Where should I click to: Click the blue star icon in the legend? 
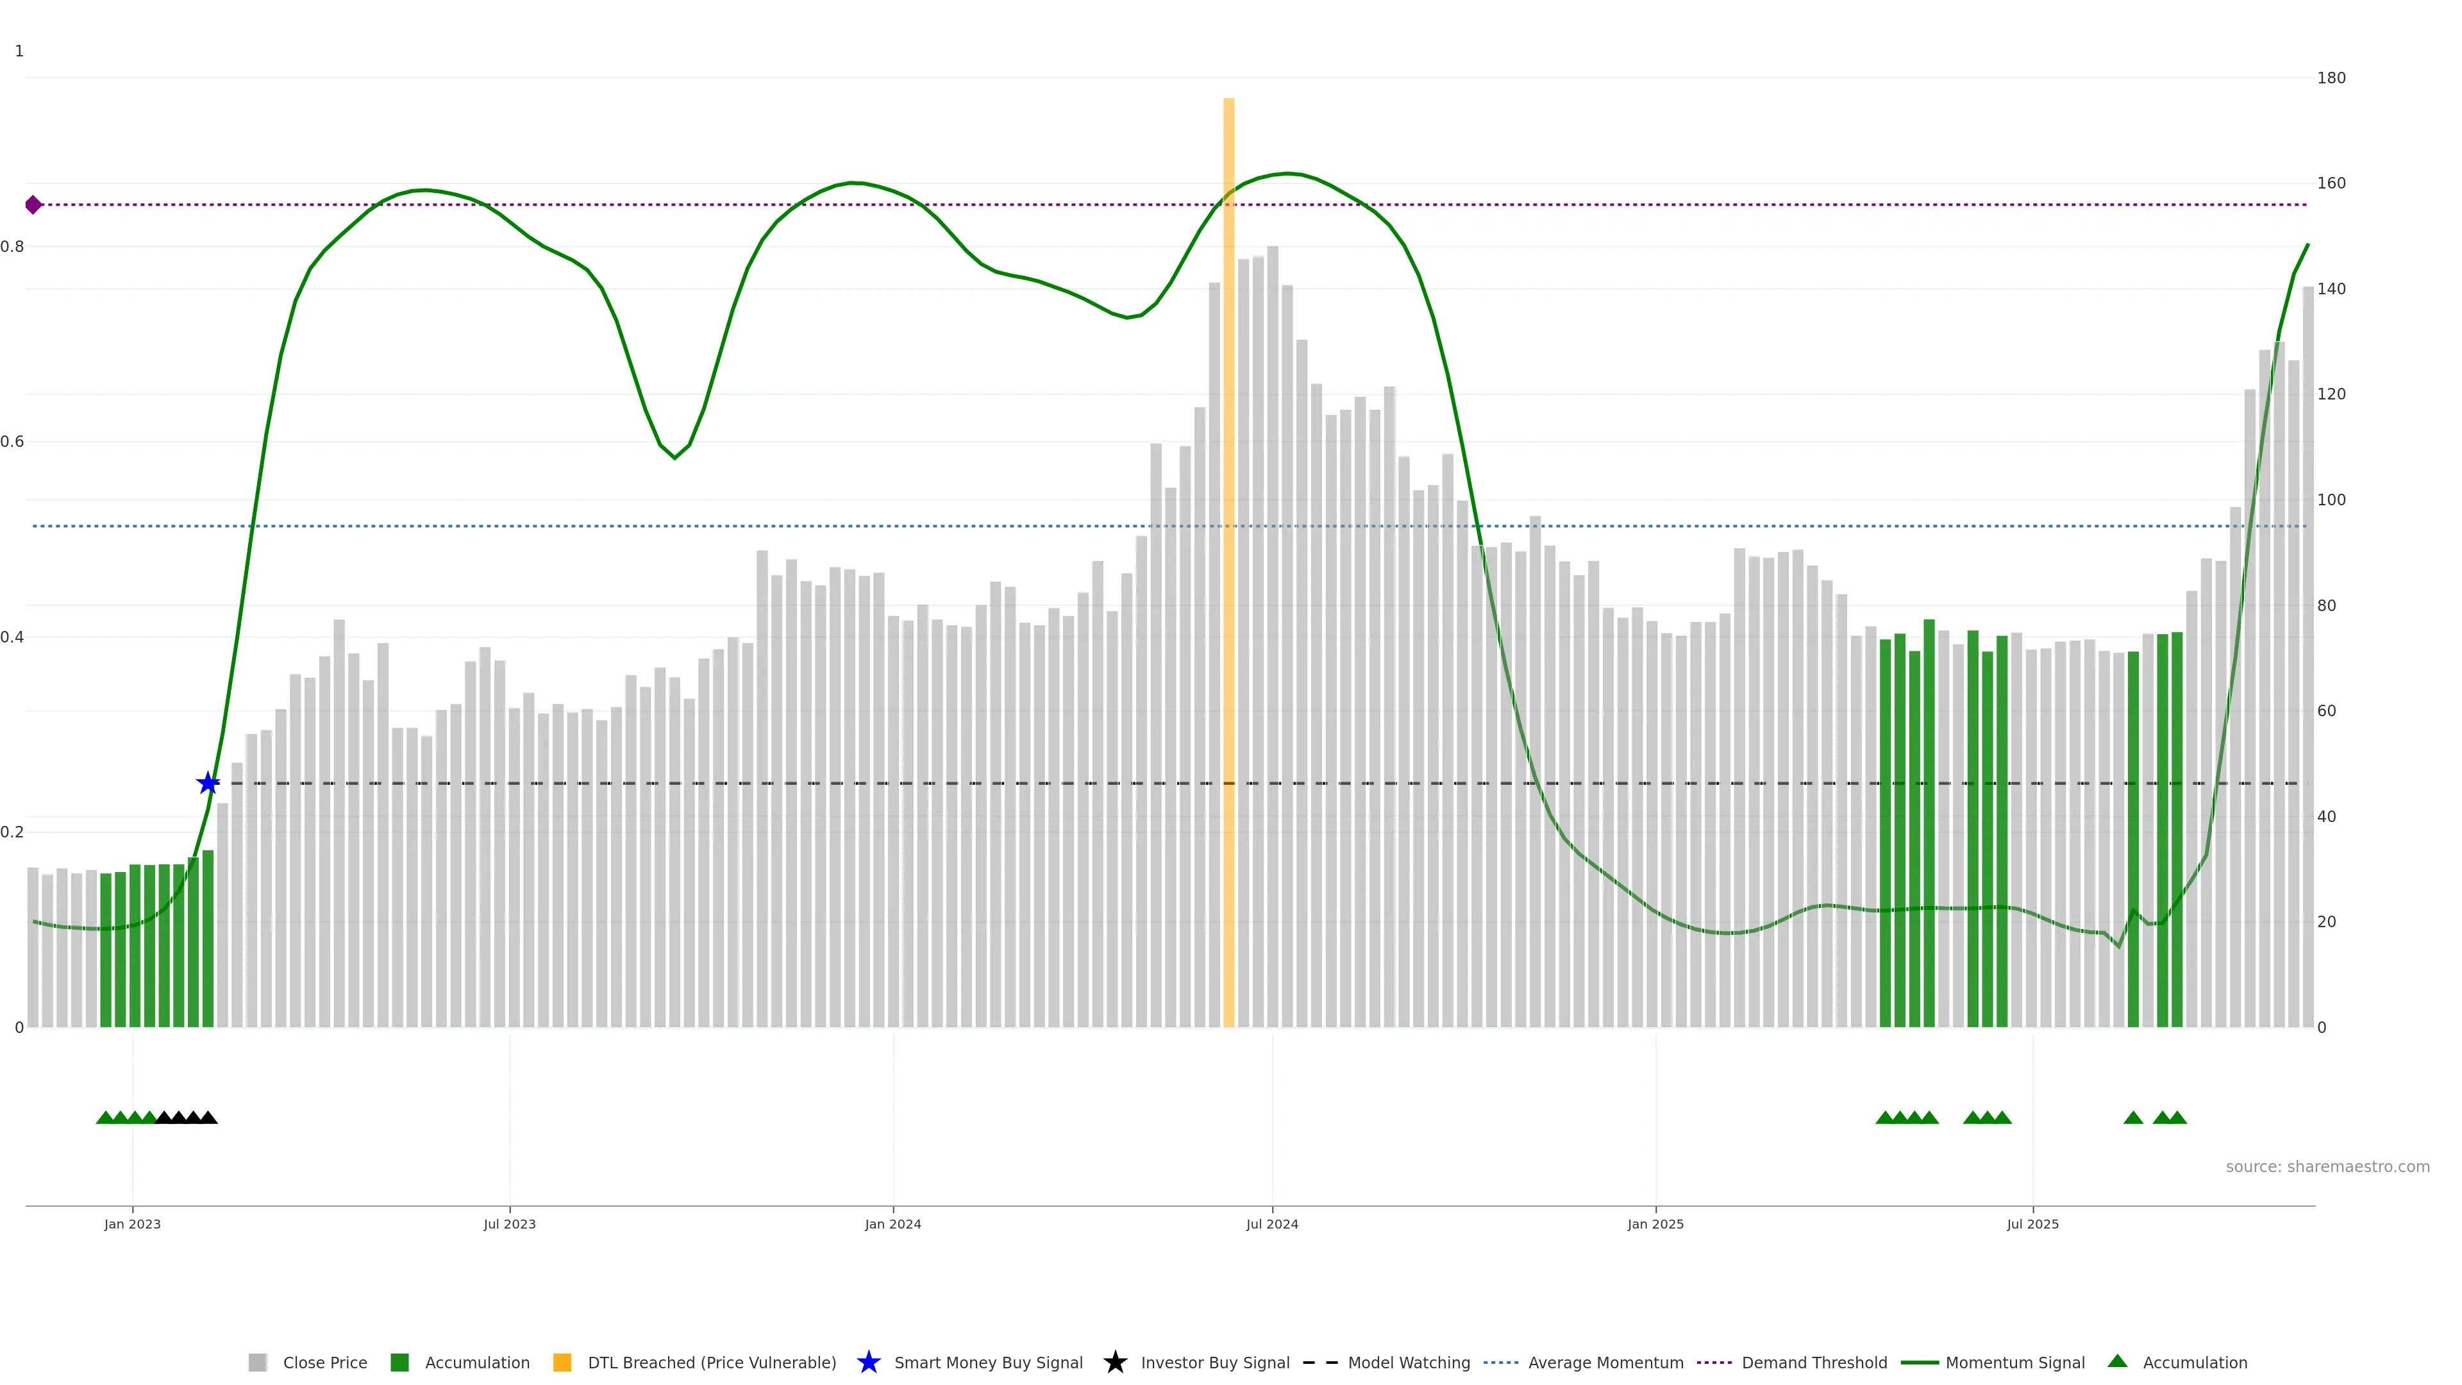point(868,1362)
